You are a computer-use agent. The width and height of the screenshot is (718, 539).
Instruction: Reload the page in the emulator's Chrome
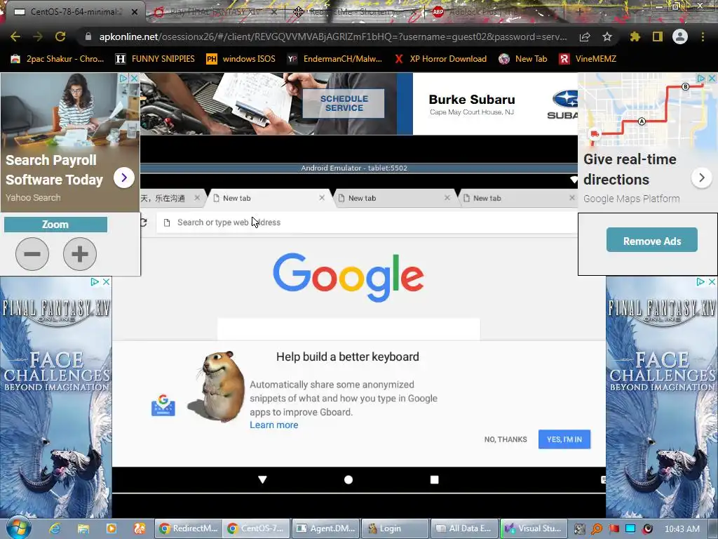tap(143, 222)
